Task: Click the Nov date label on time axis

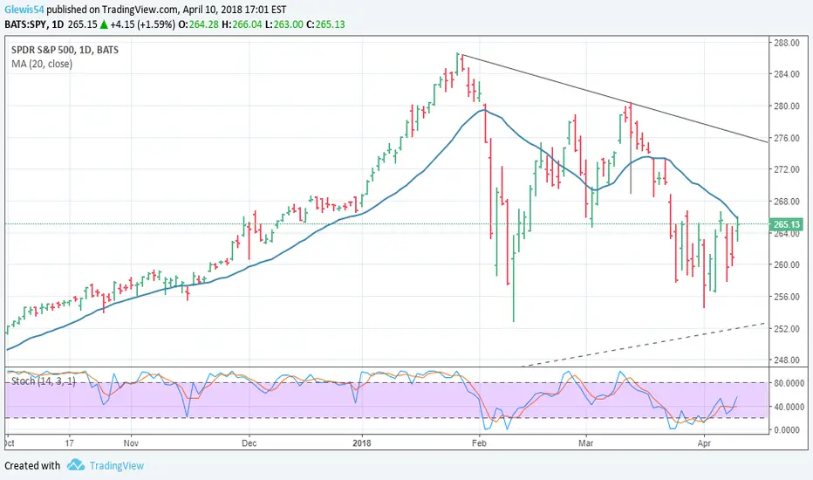Action: click(131, 443)
